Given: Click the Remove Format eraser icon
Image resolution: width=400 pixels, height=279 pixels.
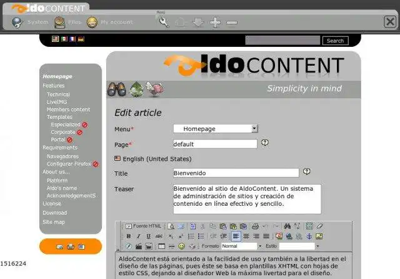Looking at the screenshot, I should [319, 226].
